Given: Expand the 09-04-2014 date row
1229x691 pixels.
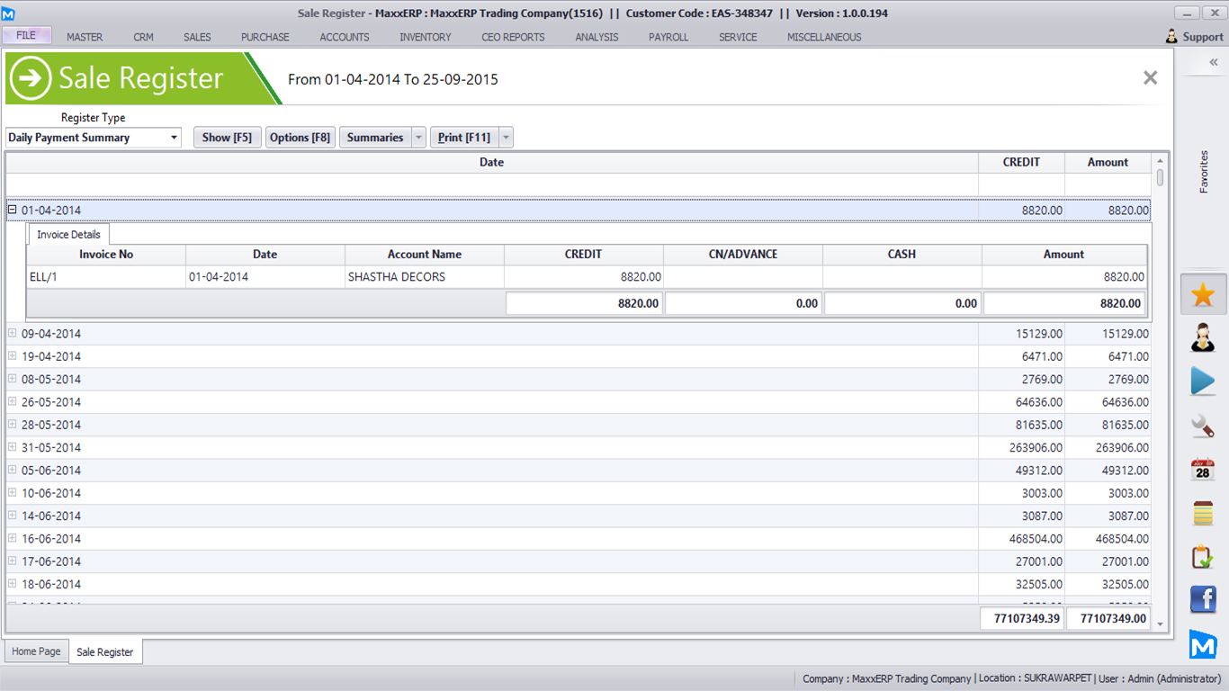Looking at the screenshot, I should click(13, 333).
